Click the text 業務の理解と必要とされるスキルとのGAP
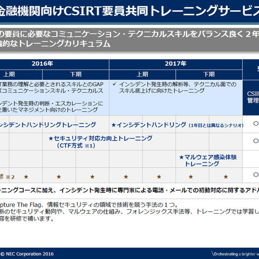 click(52, 84)
